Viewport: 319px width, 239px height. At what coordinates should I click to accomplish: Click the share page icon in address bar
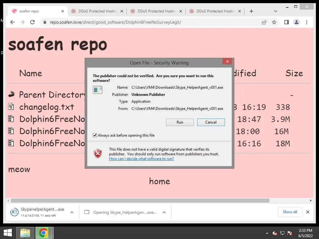pos(264,22)
